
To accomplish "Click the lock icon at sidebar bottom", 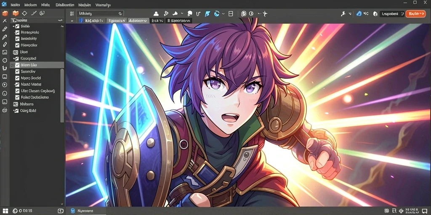I will [5, 110].
